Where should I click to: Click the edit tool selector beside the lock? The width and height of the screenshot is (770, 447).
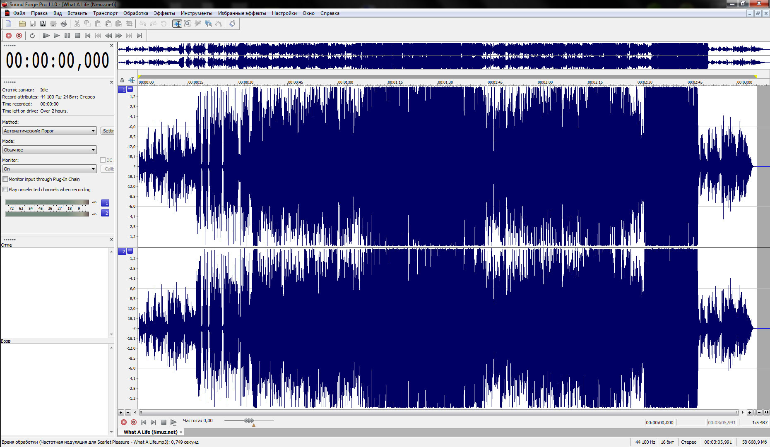(132, 80)
